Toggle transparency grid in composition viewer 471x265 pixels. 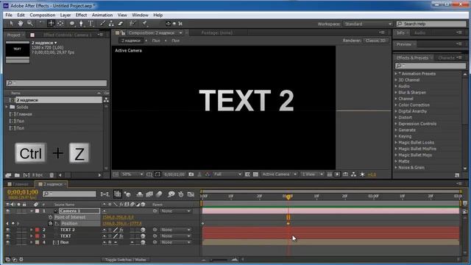[255, 174]
